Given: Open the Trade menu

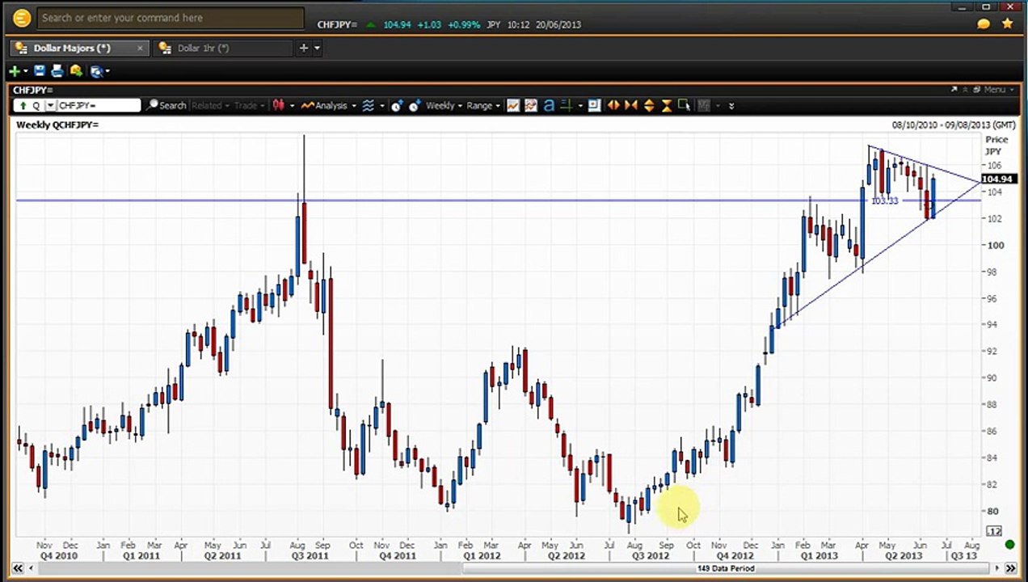Looking at the screenshot, I should click(x=249, y=105).
